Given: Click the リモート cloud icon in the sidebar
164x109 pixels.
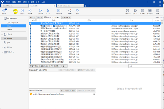Looking at the screenshot, I should point(5,48).
